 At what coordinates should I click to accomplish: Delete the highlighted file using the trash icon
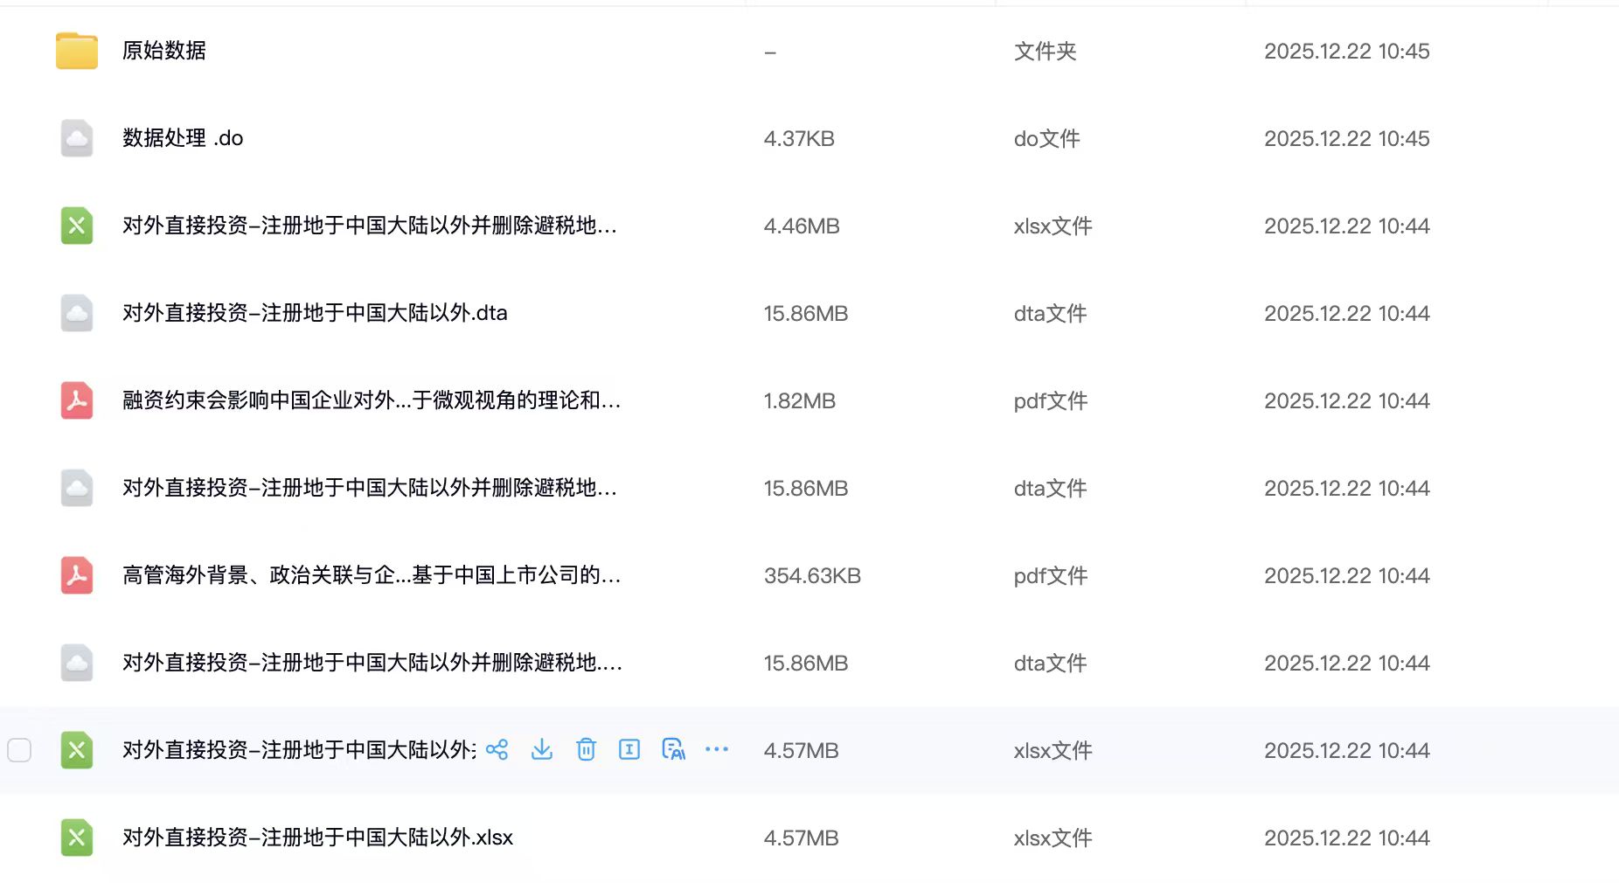point(586,750)
